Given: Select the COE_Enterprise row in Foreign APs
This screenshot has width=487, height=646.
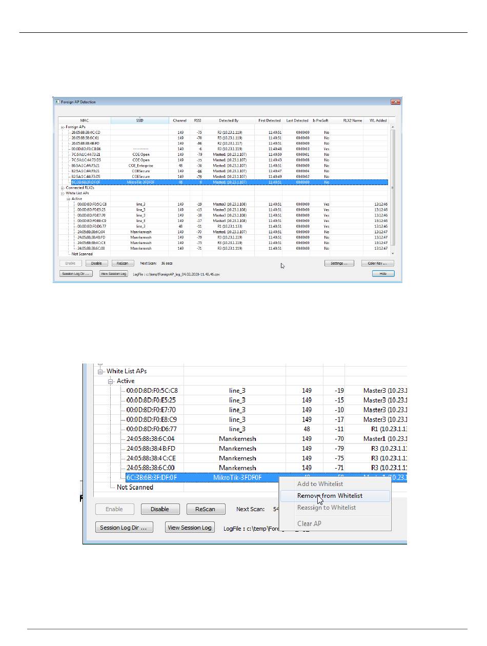Looking at the screenshot, I should [x=140, y=166].
